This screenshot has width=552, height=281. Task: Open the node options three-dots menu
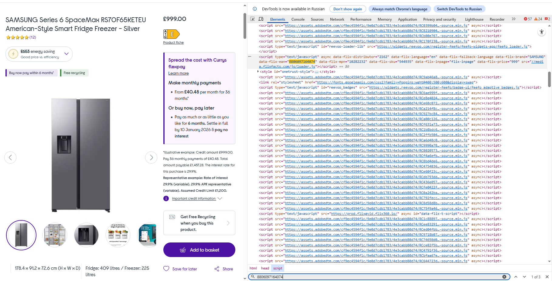250,56
